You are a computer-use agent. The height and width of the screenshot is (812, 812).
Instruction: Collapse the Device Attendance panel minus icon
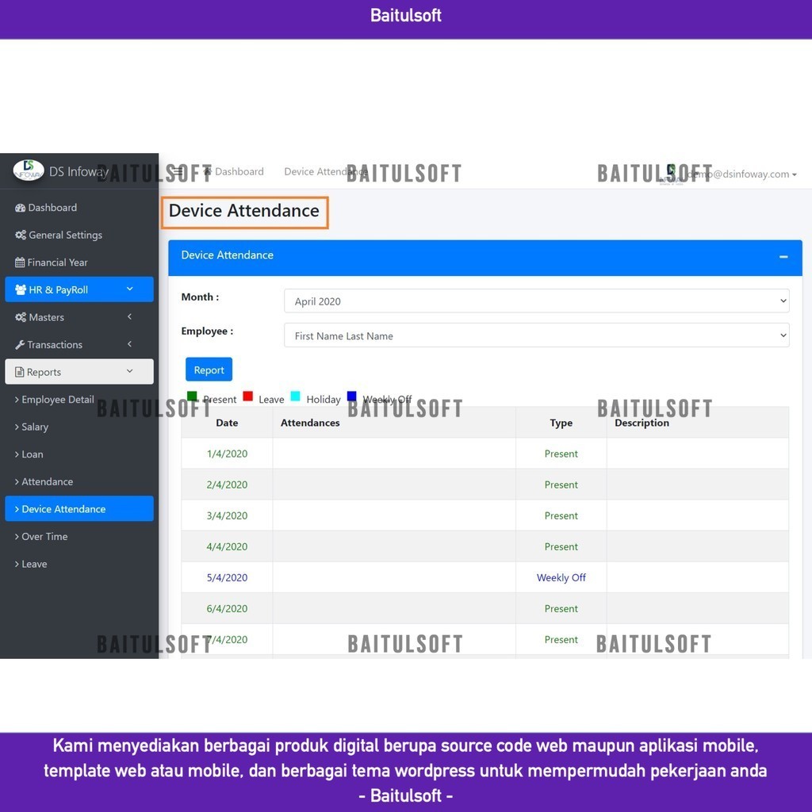[783, 256]
